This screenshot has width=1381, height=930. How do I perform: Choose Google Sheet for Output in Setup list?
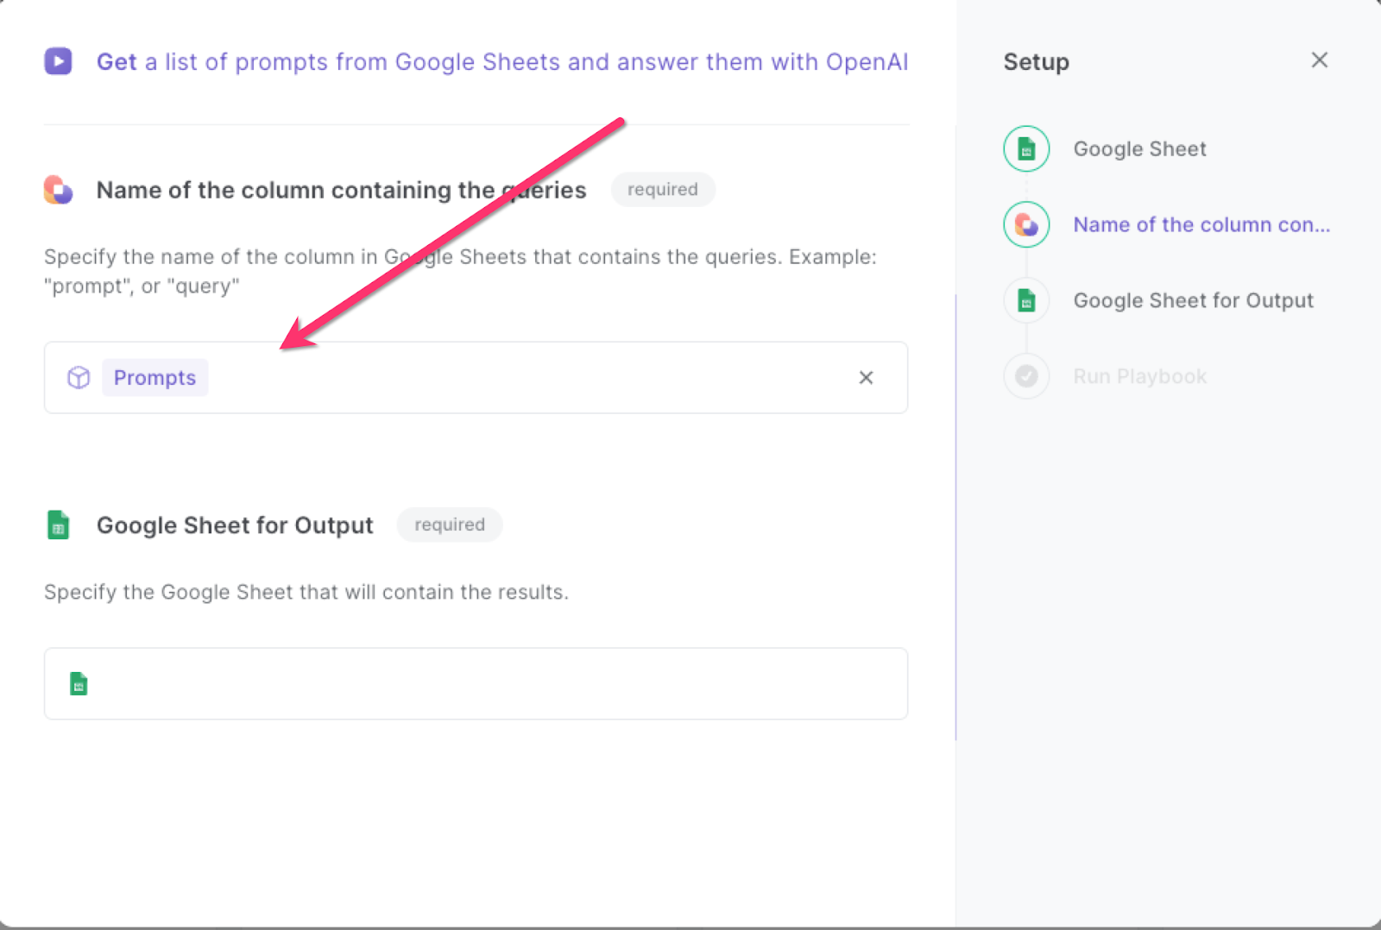click(1193, 300)
